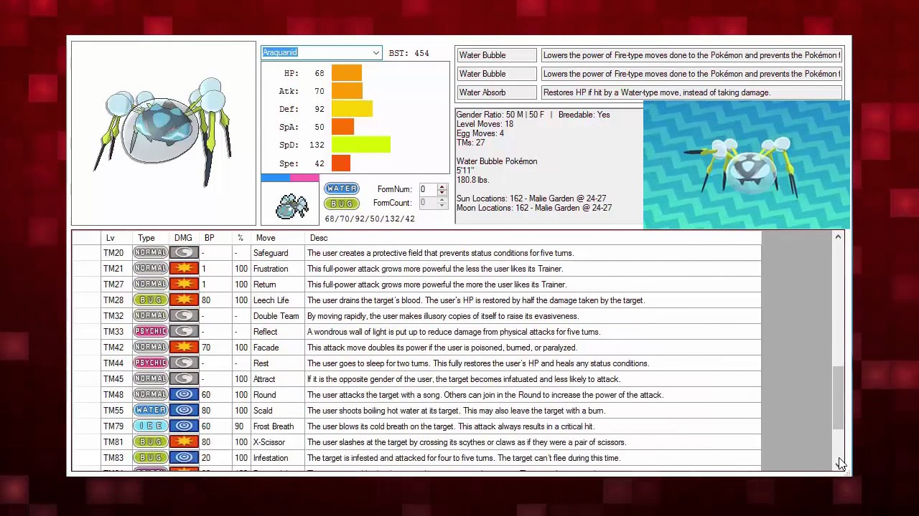The image size is (919, 516).
Task: Click the Def yellow stat bar
Action: pos(352,109)
